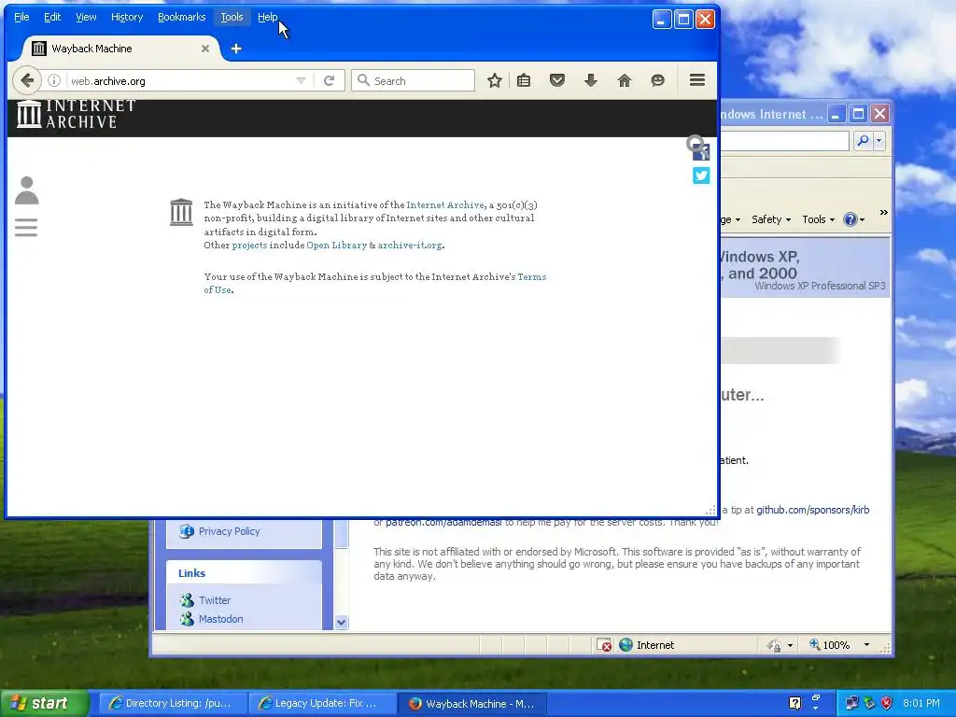
Task: Share via the Facebook icon
Action: point(702,153)
